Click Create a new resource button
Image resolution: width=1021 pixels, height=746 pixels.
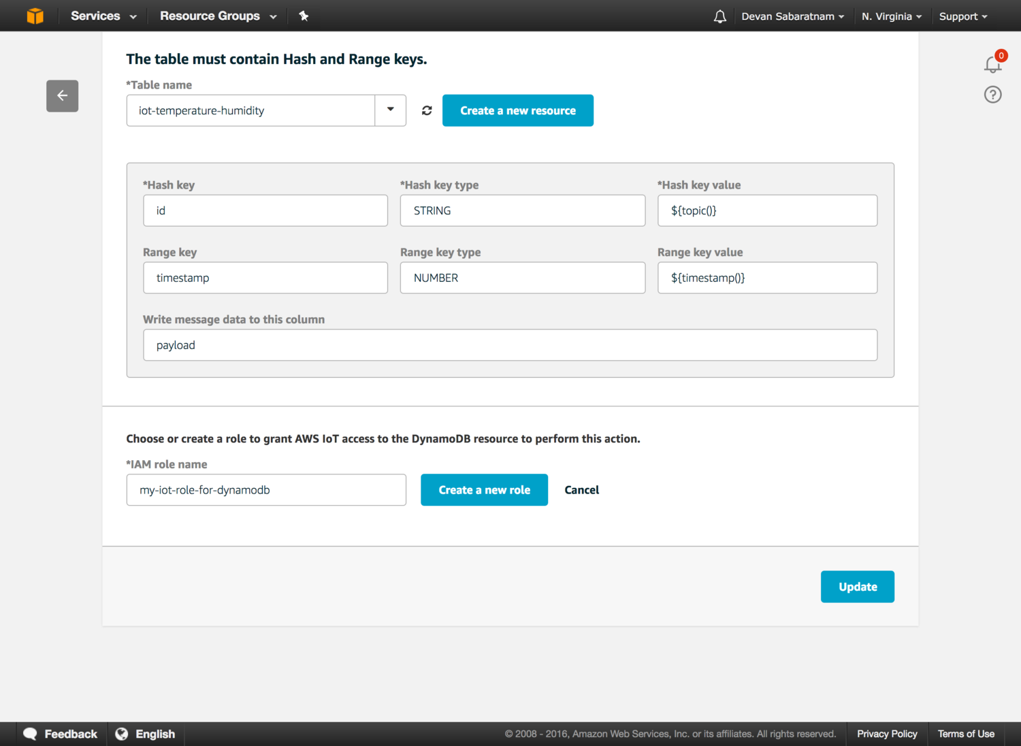click(517, 110)
